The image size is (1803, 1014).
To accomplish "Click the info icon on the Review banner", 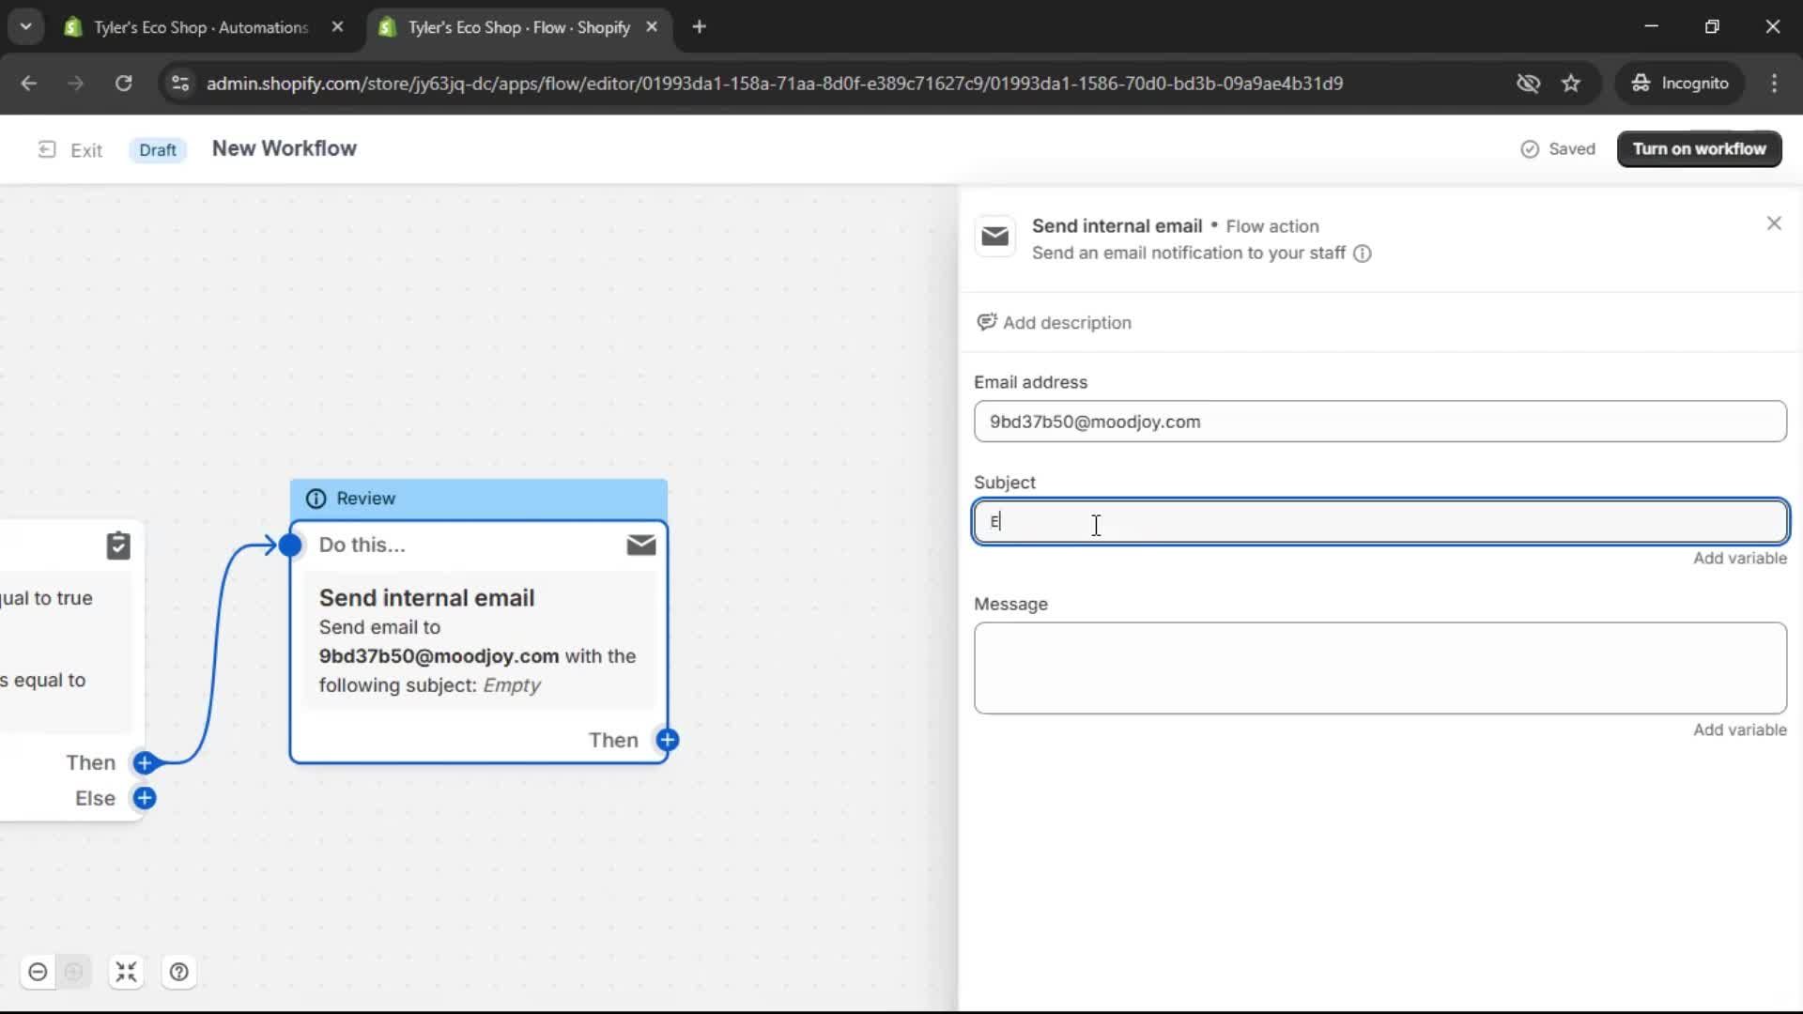I will (x=316, y=499).
